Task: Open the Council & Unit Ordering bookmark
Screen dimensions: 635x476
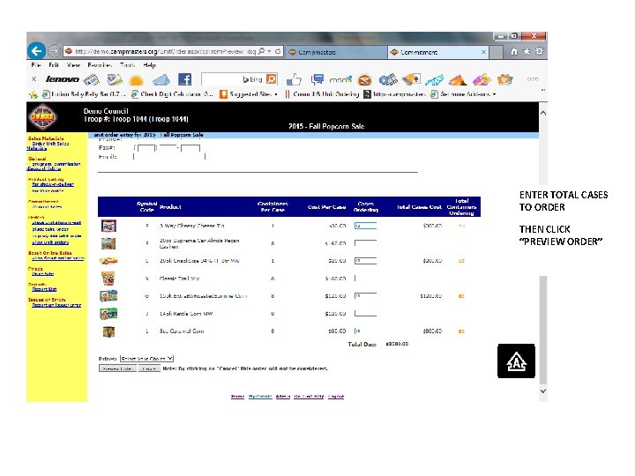Action: point(322,94)
